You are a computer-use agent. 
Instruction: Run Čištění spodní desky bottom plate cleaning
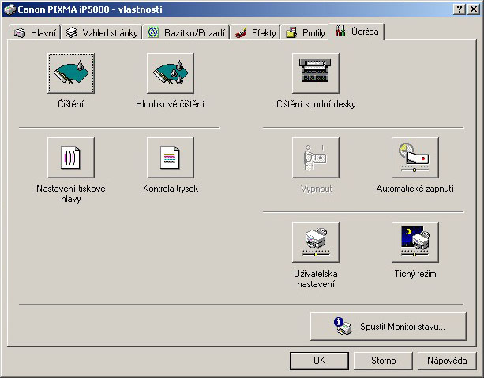(x=316, y=76)
